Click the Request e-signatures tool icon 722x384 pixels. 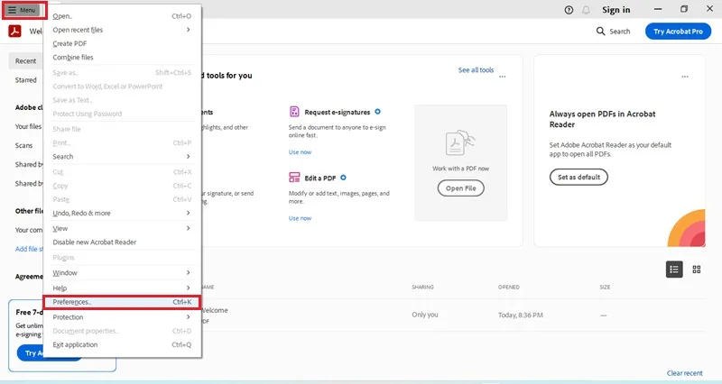[294, 111]
